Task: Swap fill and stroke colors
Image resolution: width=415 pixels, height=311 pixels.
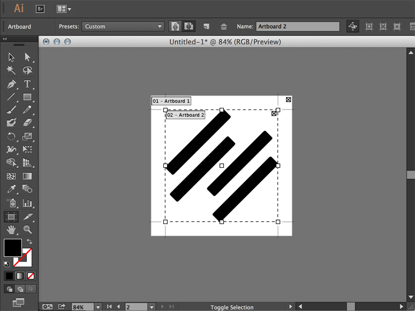Action: pyautogui.click(x=29, y=241)
